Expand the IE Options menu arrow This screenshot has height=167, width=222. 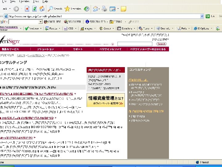(x=212, y=28)
